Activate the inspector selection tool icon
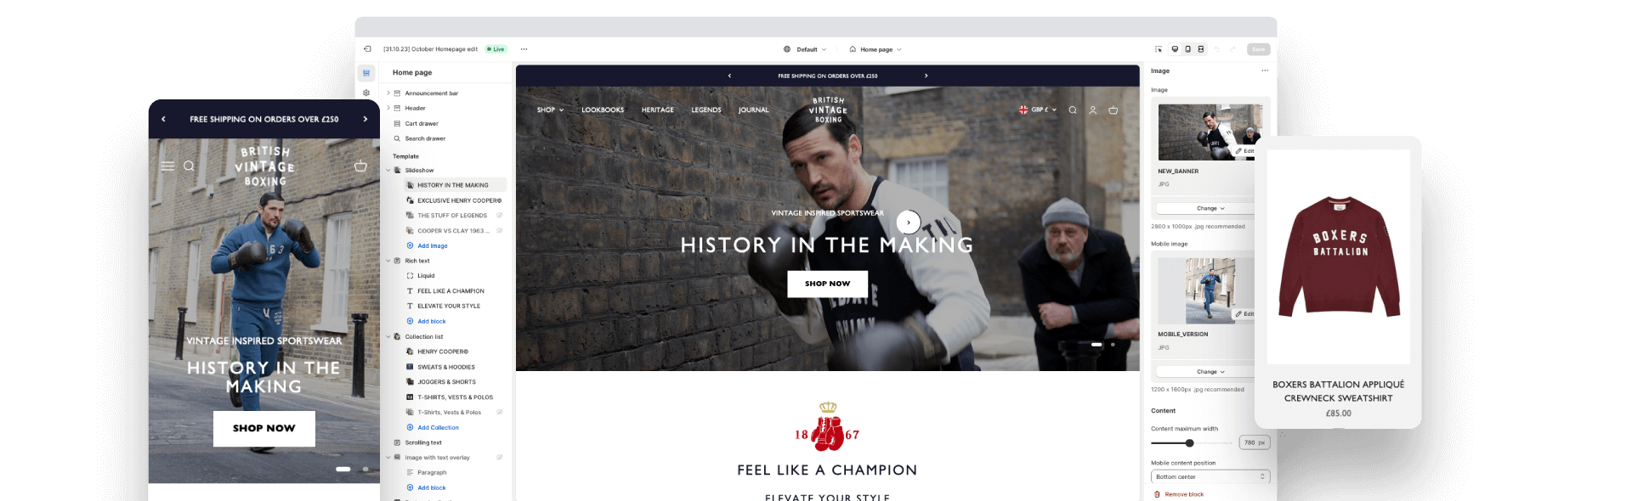 point(1158,49)
